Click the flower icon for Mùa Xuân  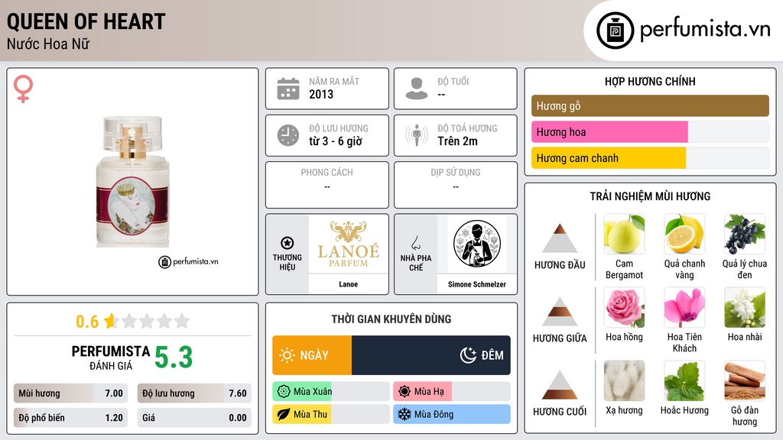[x=284, y=392]
